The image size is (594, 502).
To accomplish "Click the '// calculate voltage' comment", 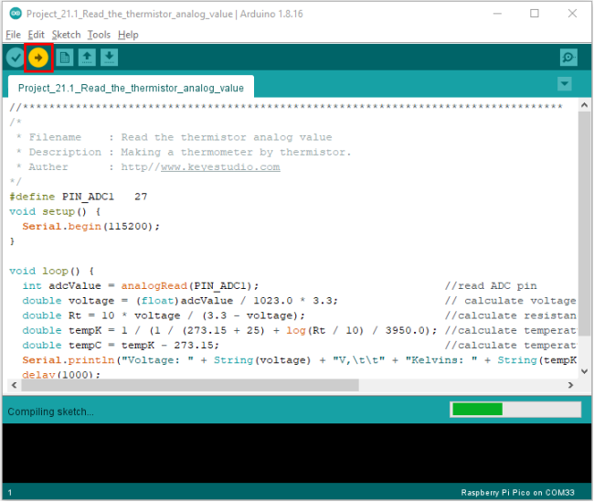I will pos(511,301).
